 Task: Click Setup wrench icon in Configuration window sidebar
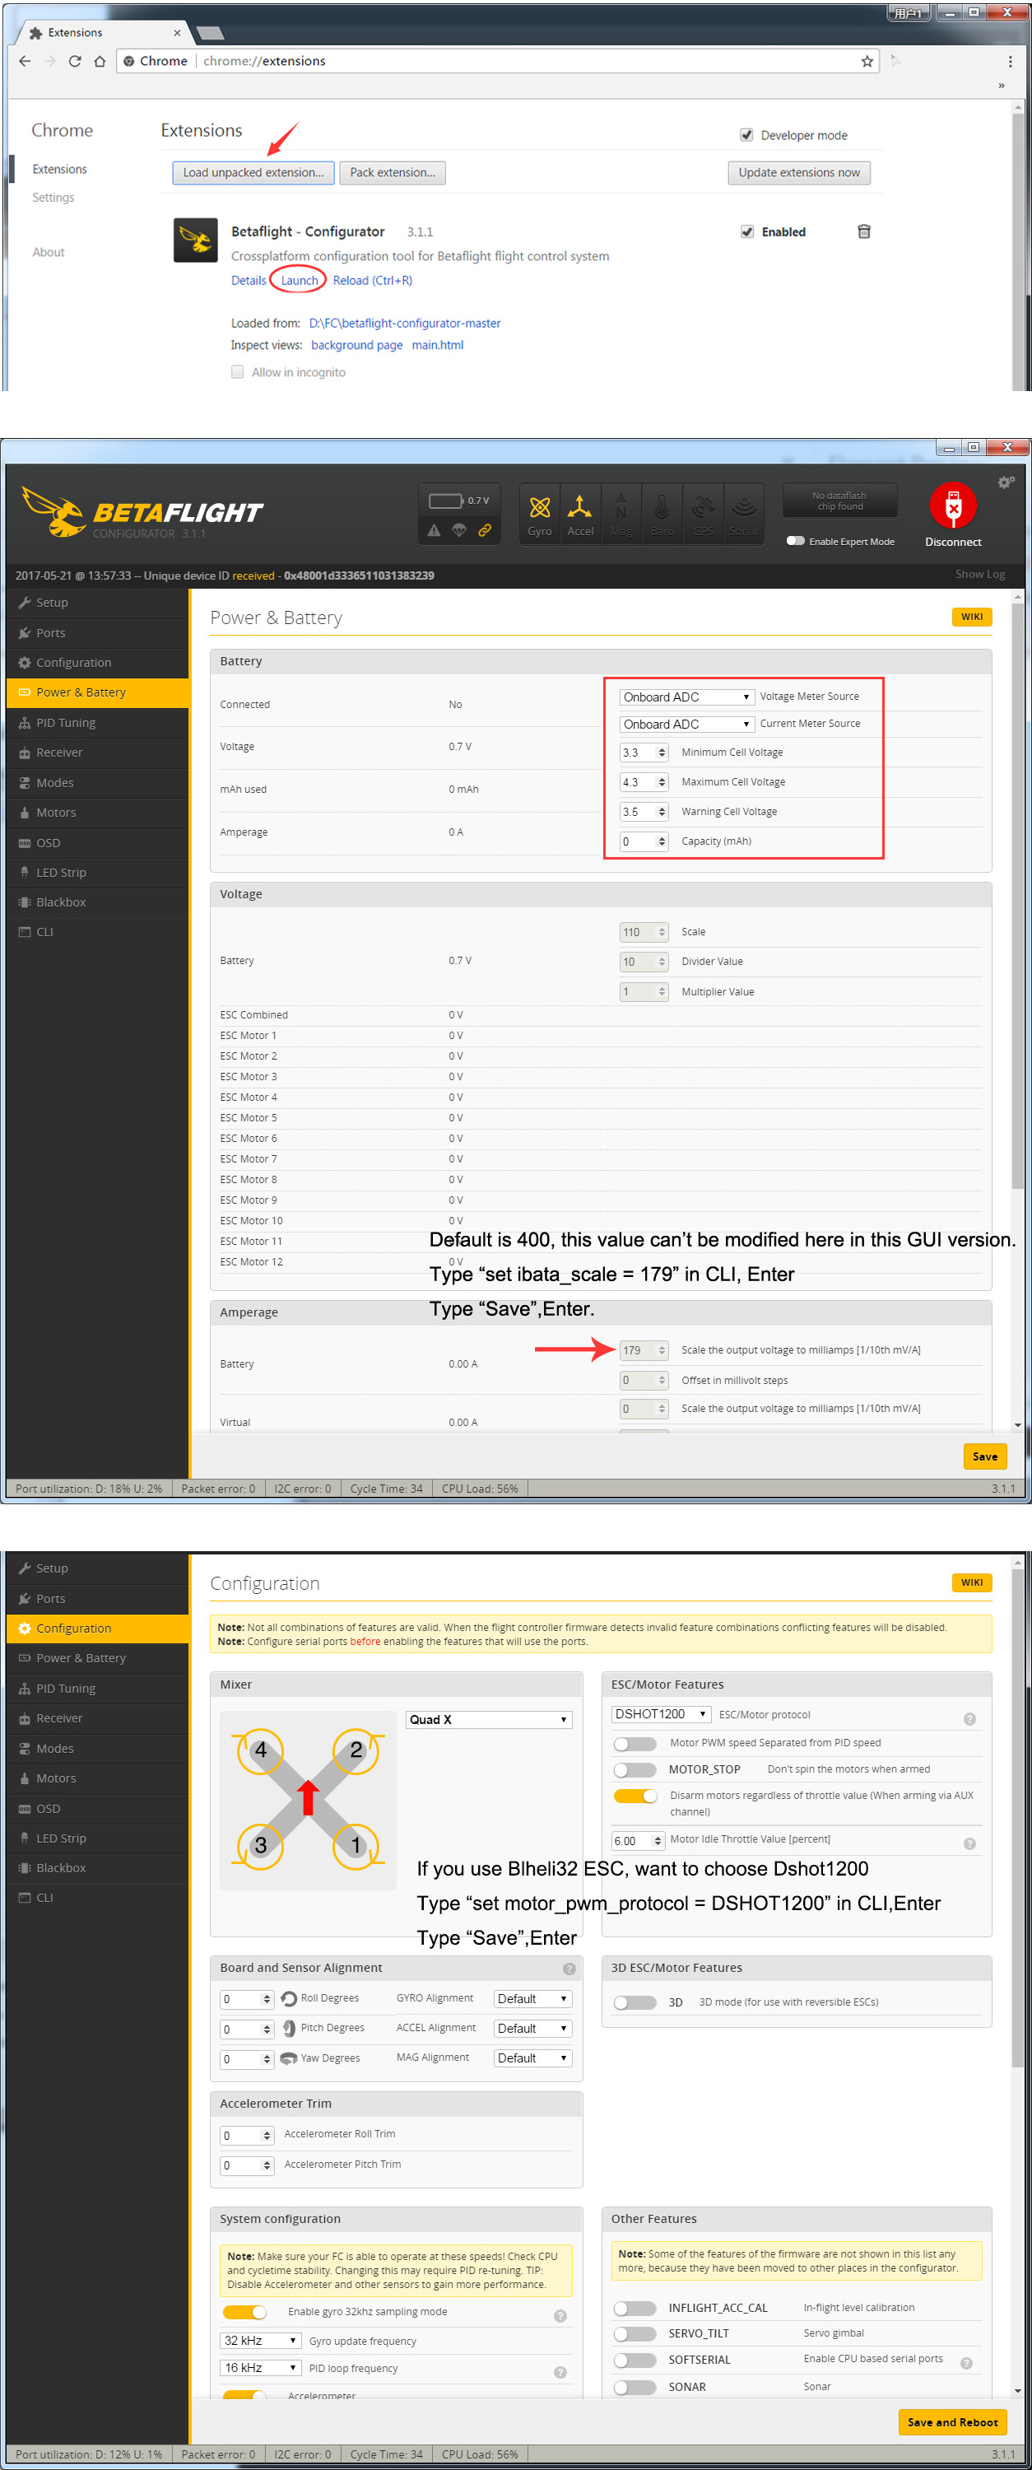[25, 1568]
